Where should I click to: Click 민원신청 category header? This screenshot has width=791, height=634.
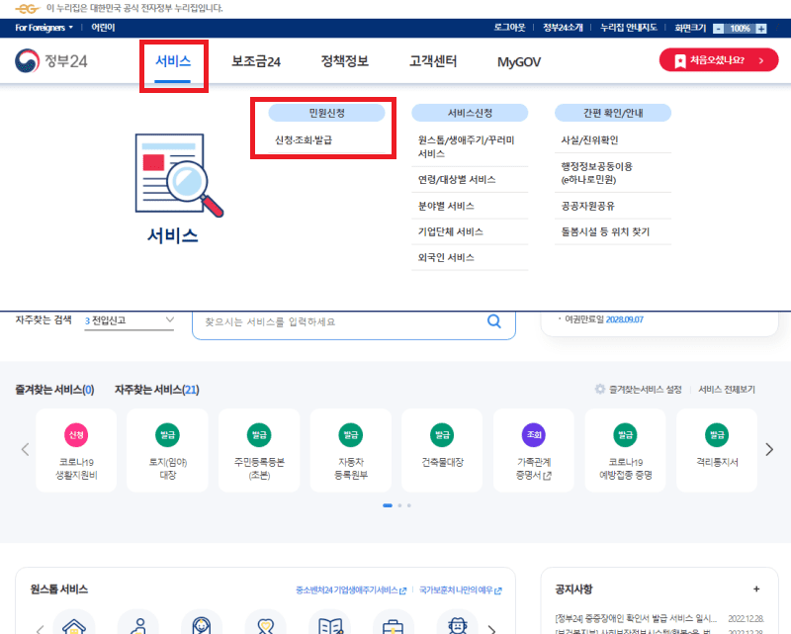point(326,113)
